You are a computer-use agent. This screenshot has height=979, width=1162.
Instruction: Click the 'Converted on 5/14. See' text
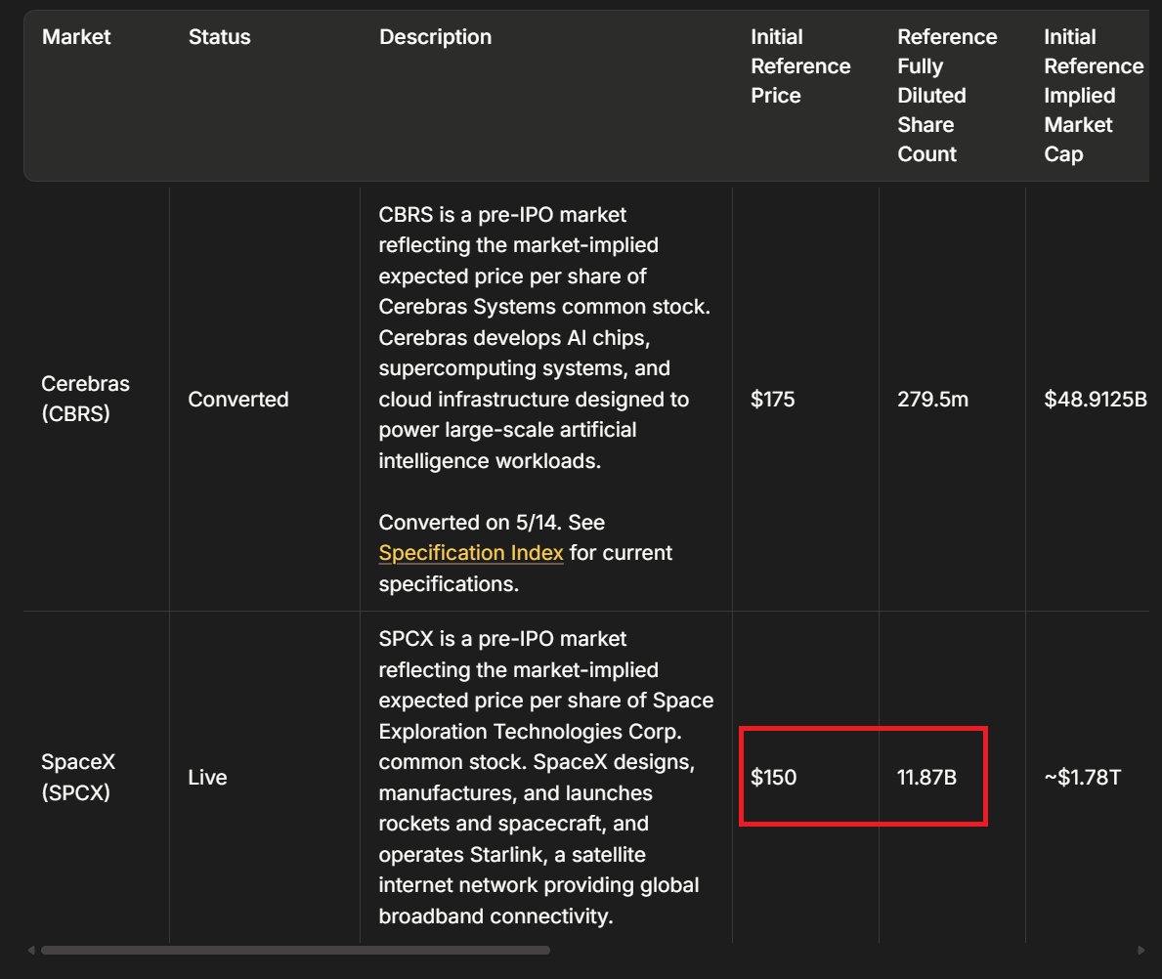(x=492, y=523)
